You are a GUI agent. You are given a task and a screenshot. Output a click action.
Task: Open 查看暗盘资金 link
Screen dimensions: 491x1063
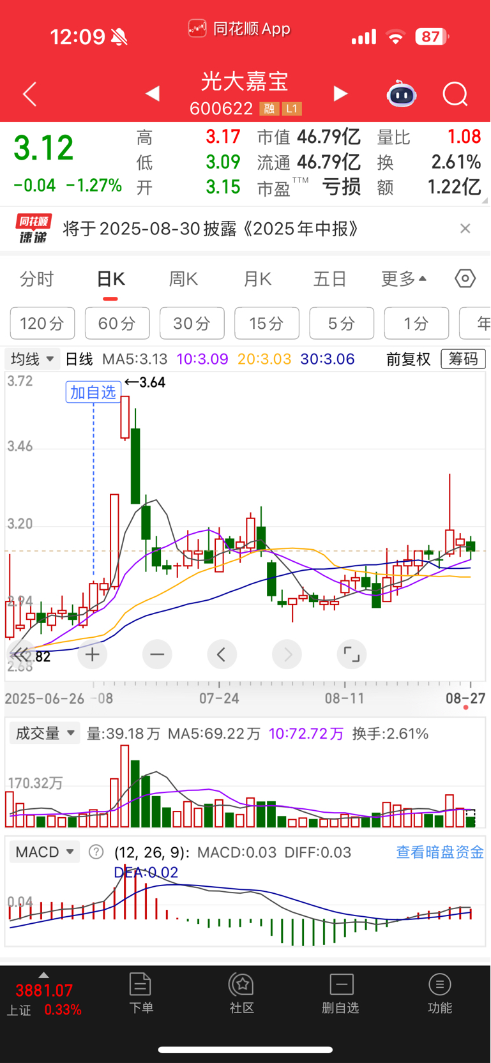440,852
